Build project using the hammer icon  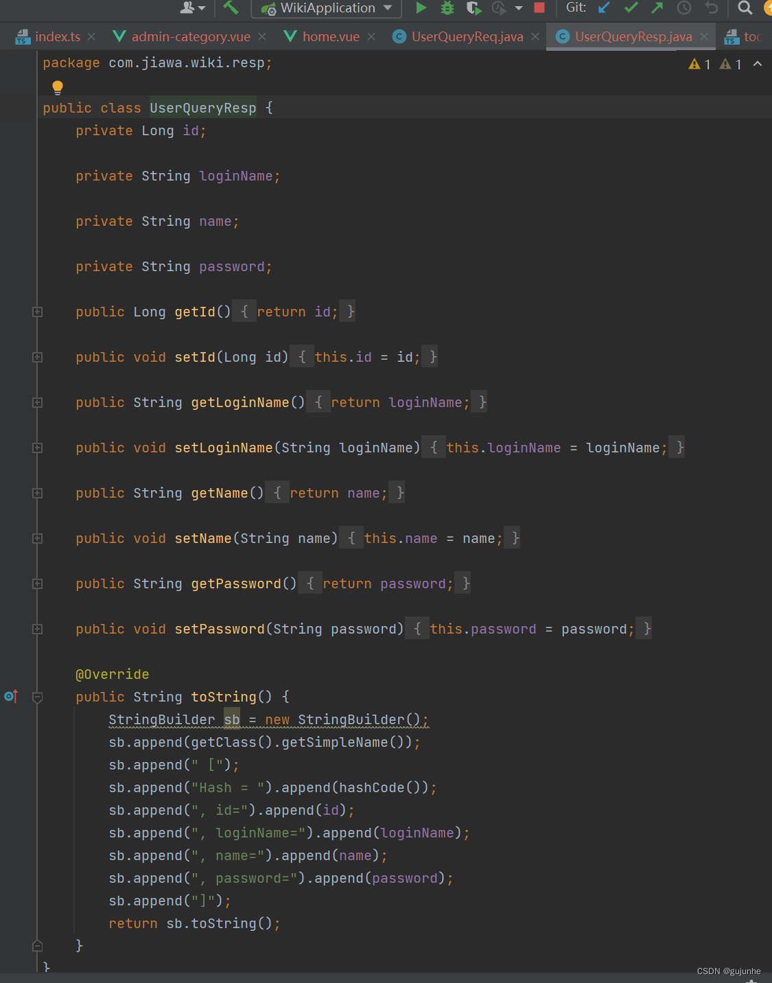coord(231,8)
